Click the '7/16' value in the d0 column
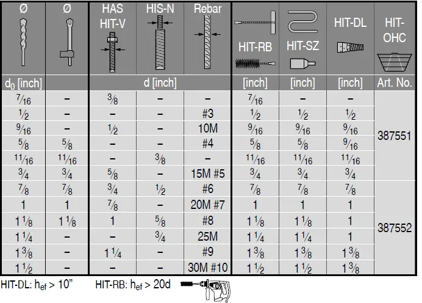The width and height of the screenshot is (422, 303). coord(23,99)
